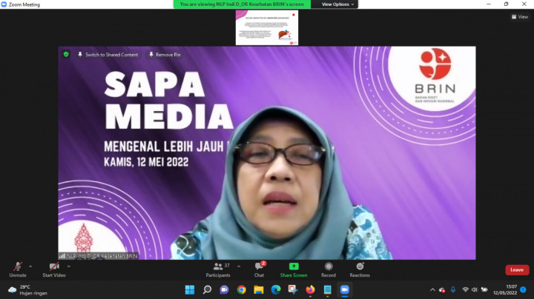This screenshot has height=299, width=534.
Task: Launch Microsoft Edge from taskbar
Action: [276, 290]
